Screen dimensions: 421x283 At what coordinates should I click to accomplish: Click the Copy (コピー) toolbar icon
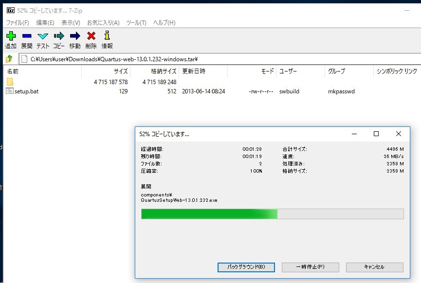coord(59,35)
